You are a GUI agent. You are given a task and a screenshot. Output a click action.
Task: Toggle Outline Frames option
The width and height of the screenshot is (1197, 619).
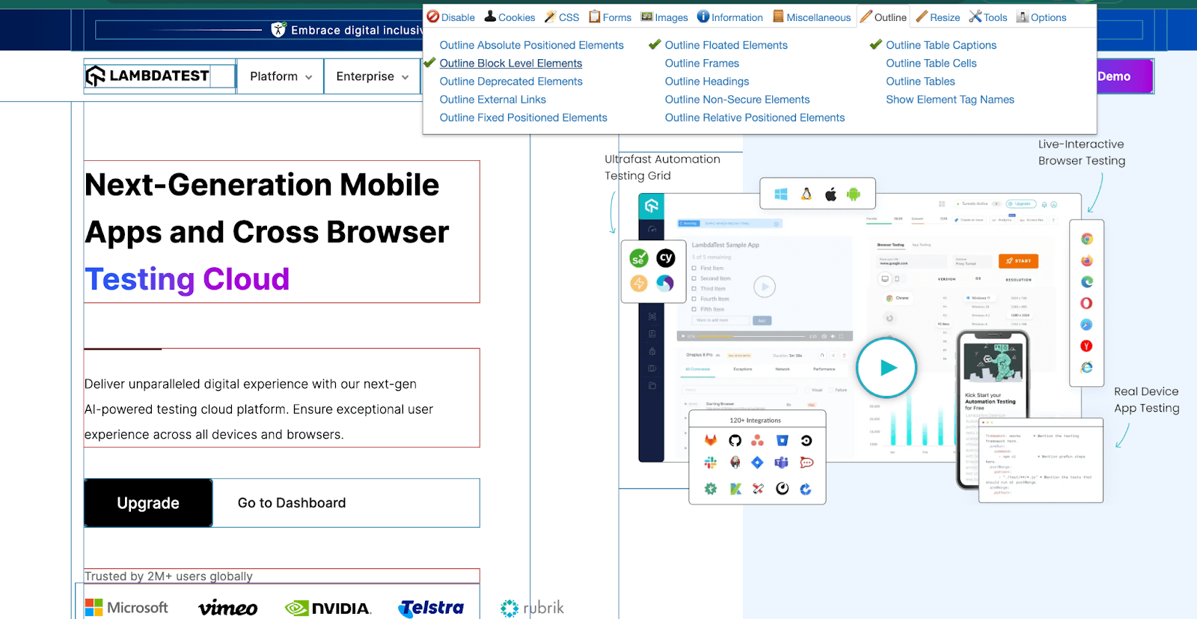tap(702, 64)
